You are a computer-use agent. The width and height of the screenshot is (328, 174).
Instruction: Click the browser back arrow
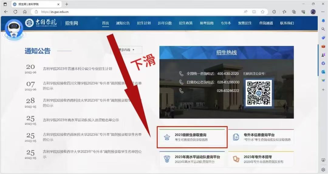[x=6, y=12]
